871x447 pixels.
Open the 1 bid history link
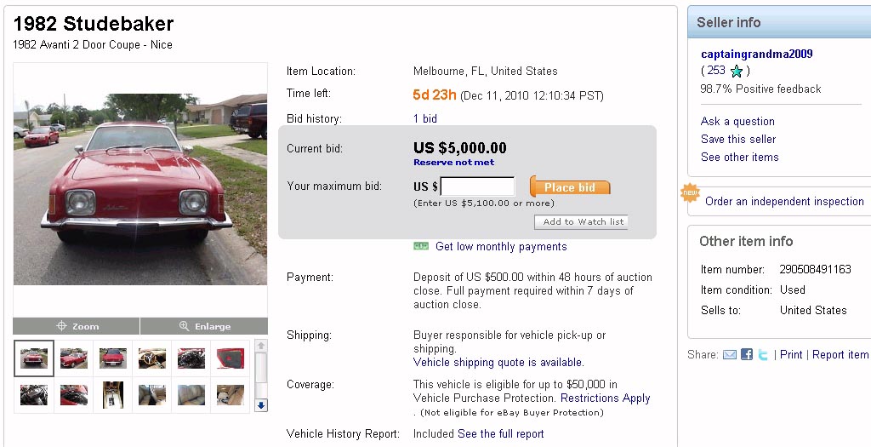[x=425, y=119]
